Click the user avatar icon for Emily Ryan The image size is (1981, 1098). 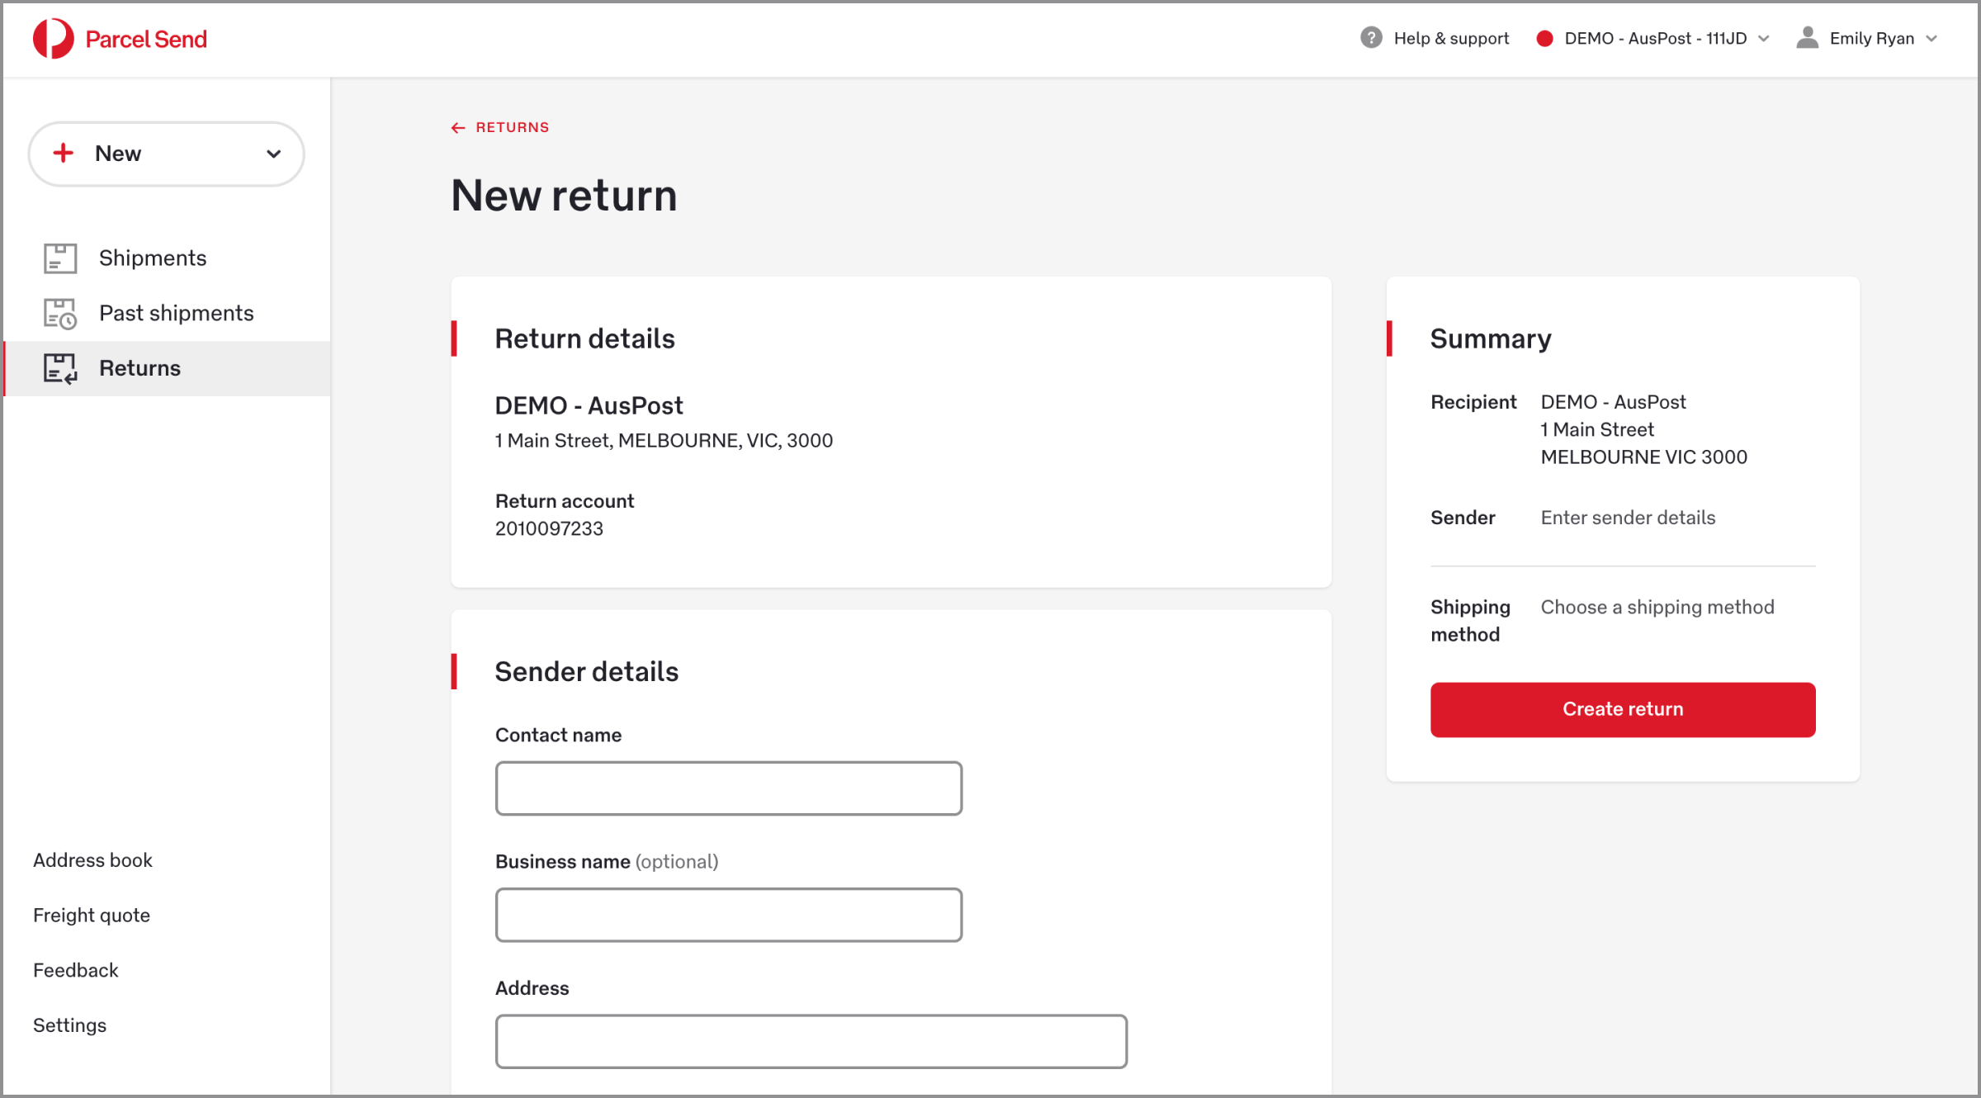click(1807, 38)
